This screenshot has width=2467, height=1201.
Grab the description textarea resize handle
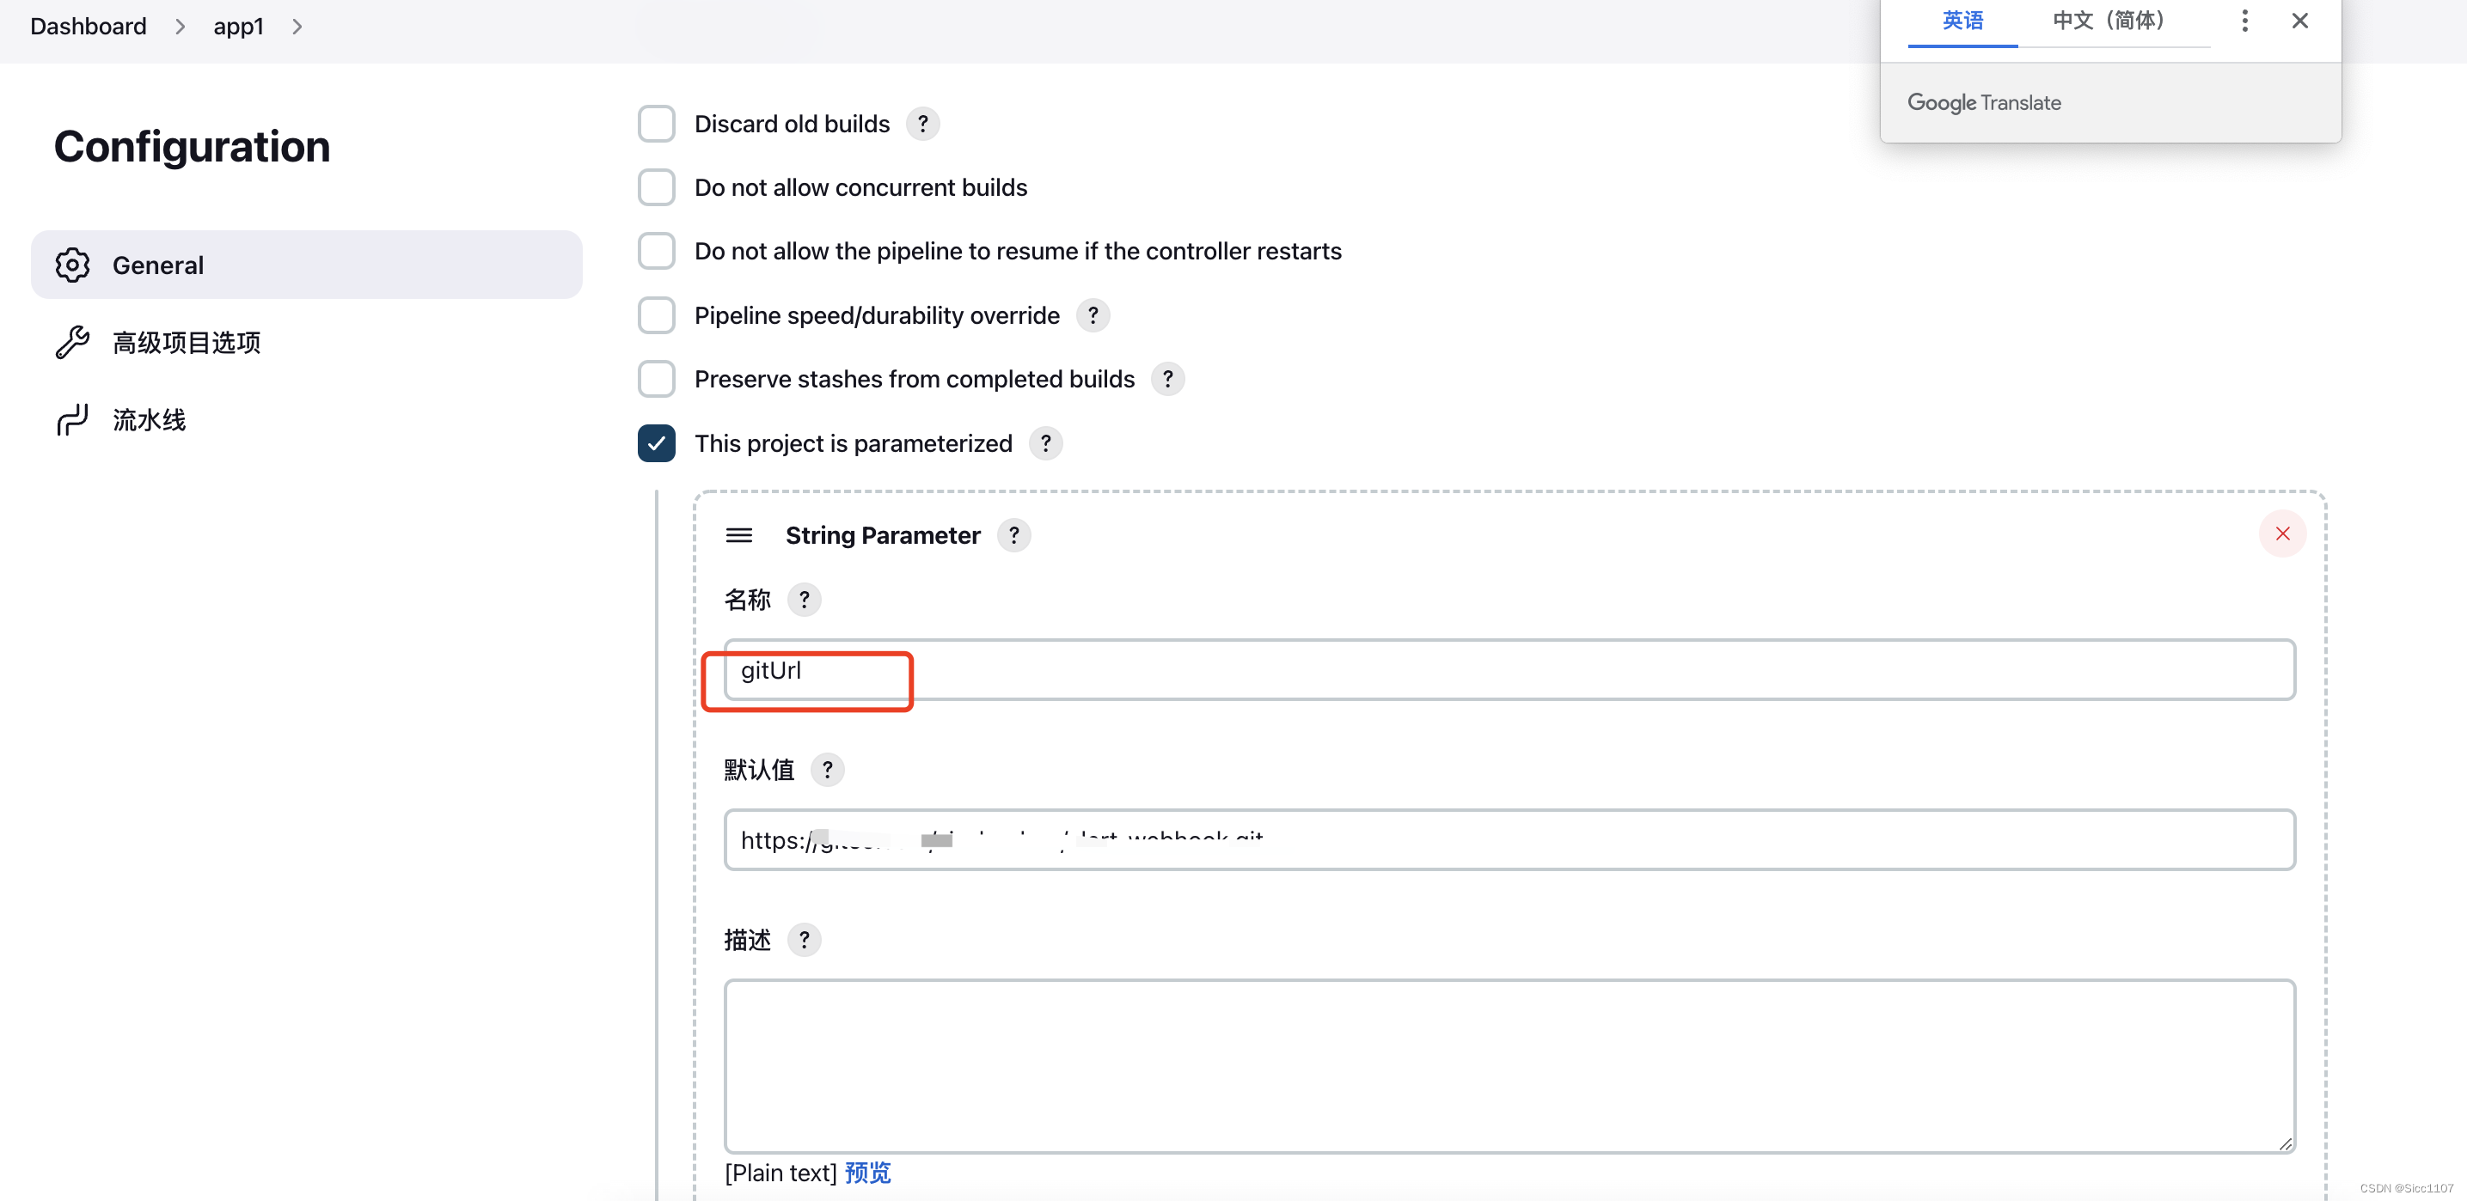point(2285,1143)
